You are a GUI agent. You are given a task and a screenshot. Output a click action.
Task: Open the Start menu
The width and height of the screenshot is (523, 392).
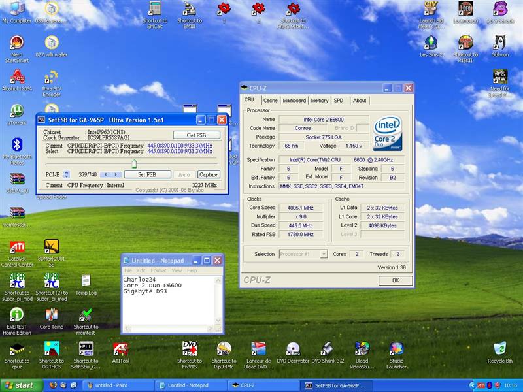click(22, 385)
